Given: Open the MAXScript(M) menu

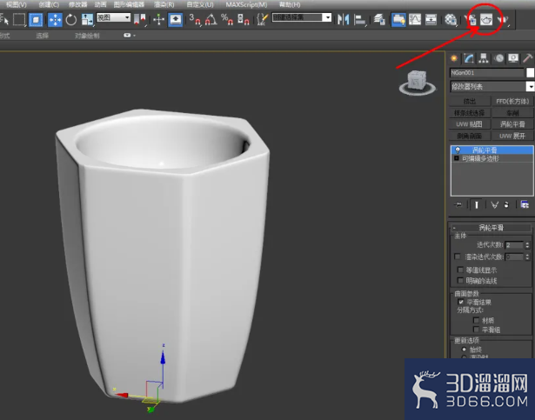Looking at the screenshot, I should tap(246, 4).
